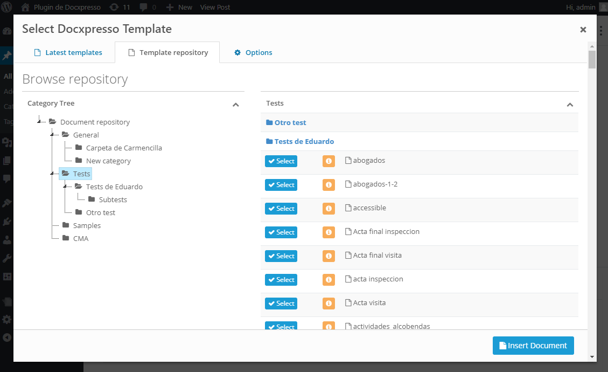Select Carpeta de Carmencilla in tree
This screenshot has height=372, width=608.
[124, 148]
